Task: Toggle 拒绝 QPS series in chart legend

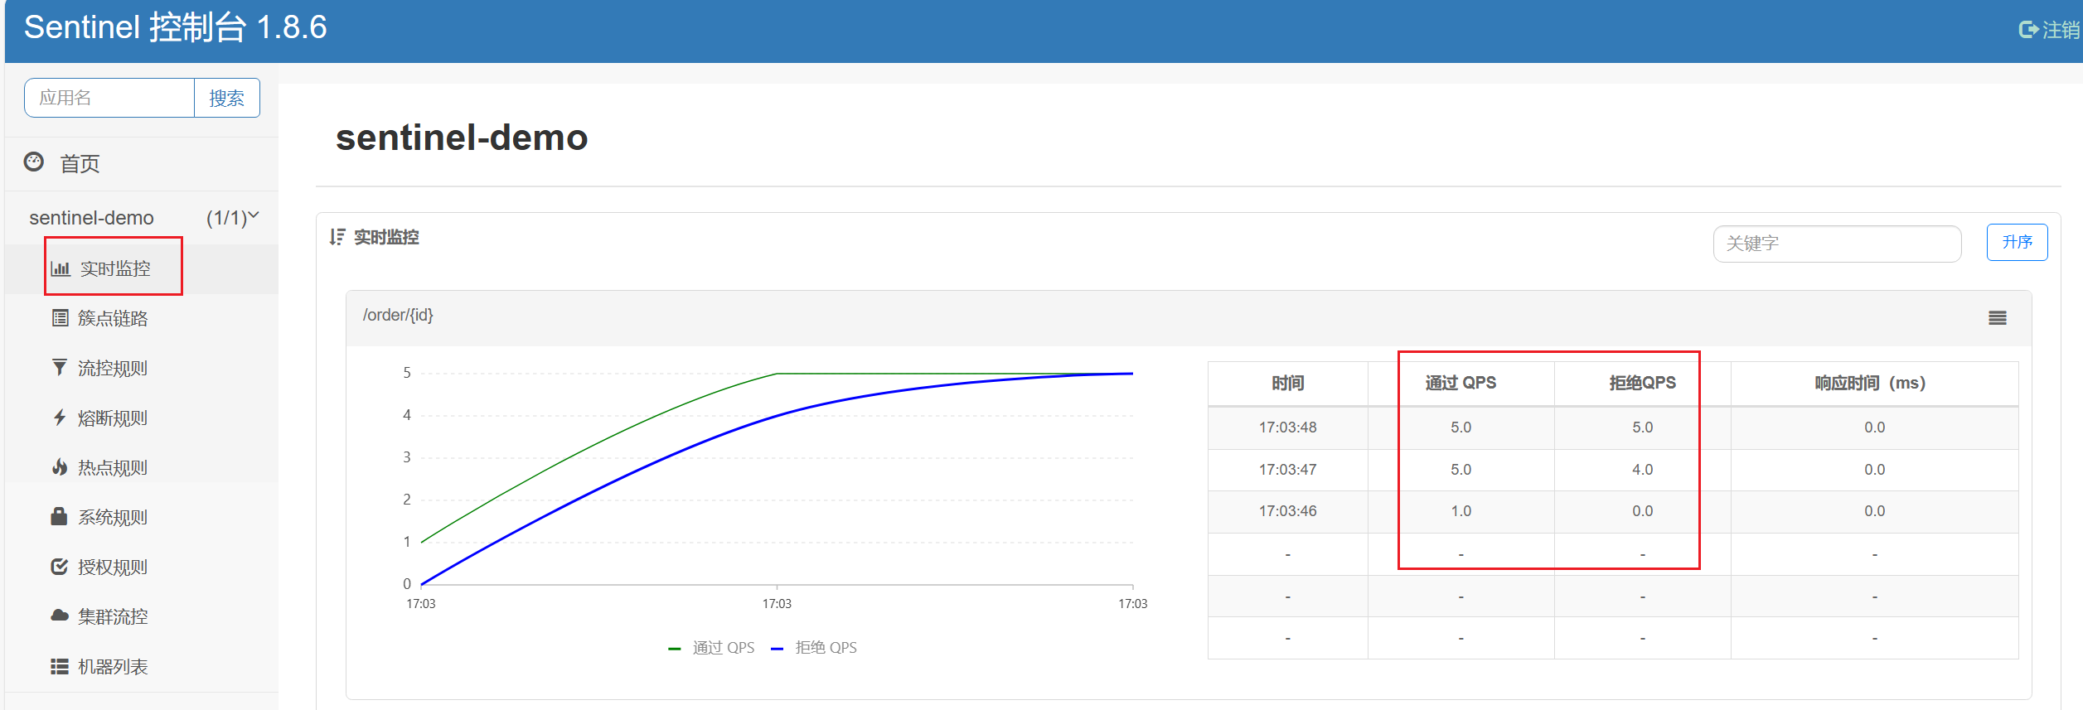Action: click(x=815, y=648)
